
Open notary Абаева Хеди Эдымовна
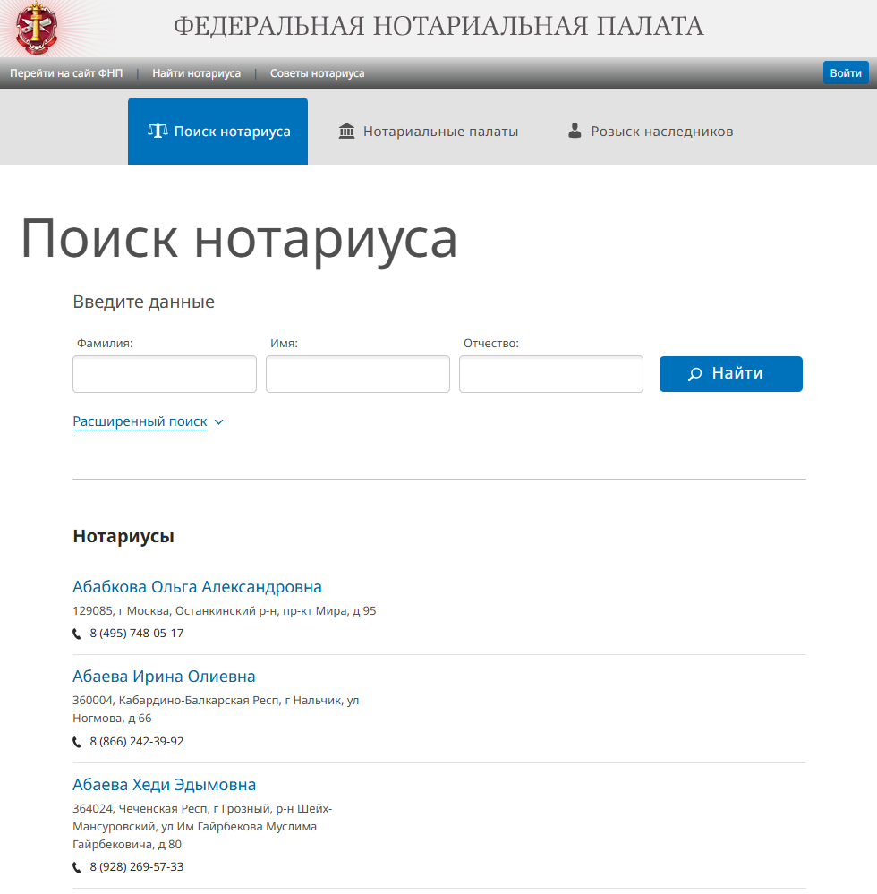pyautogui.click(x=165, y=785)
